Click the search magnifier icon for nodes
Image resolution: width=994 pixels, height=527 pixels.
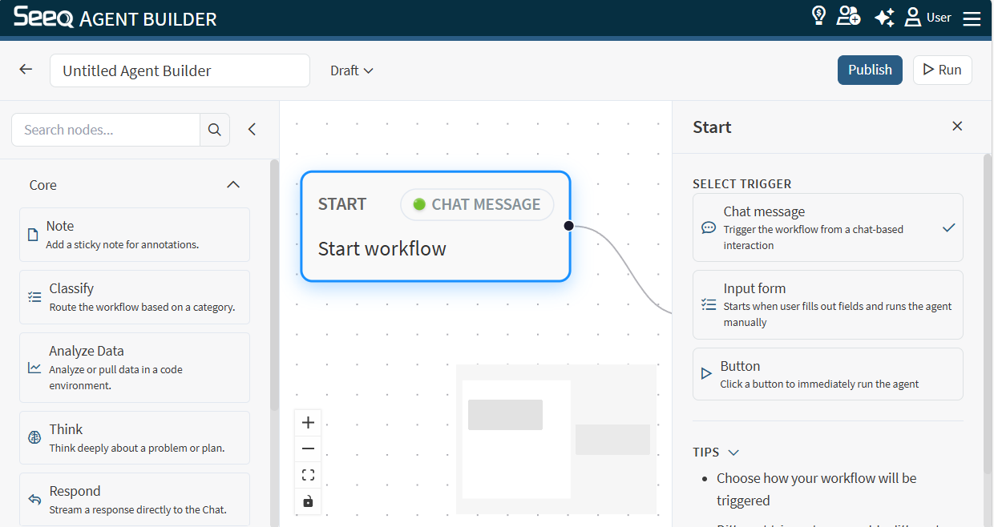coord(215,130)
